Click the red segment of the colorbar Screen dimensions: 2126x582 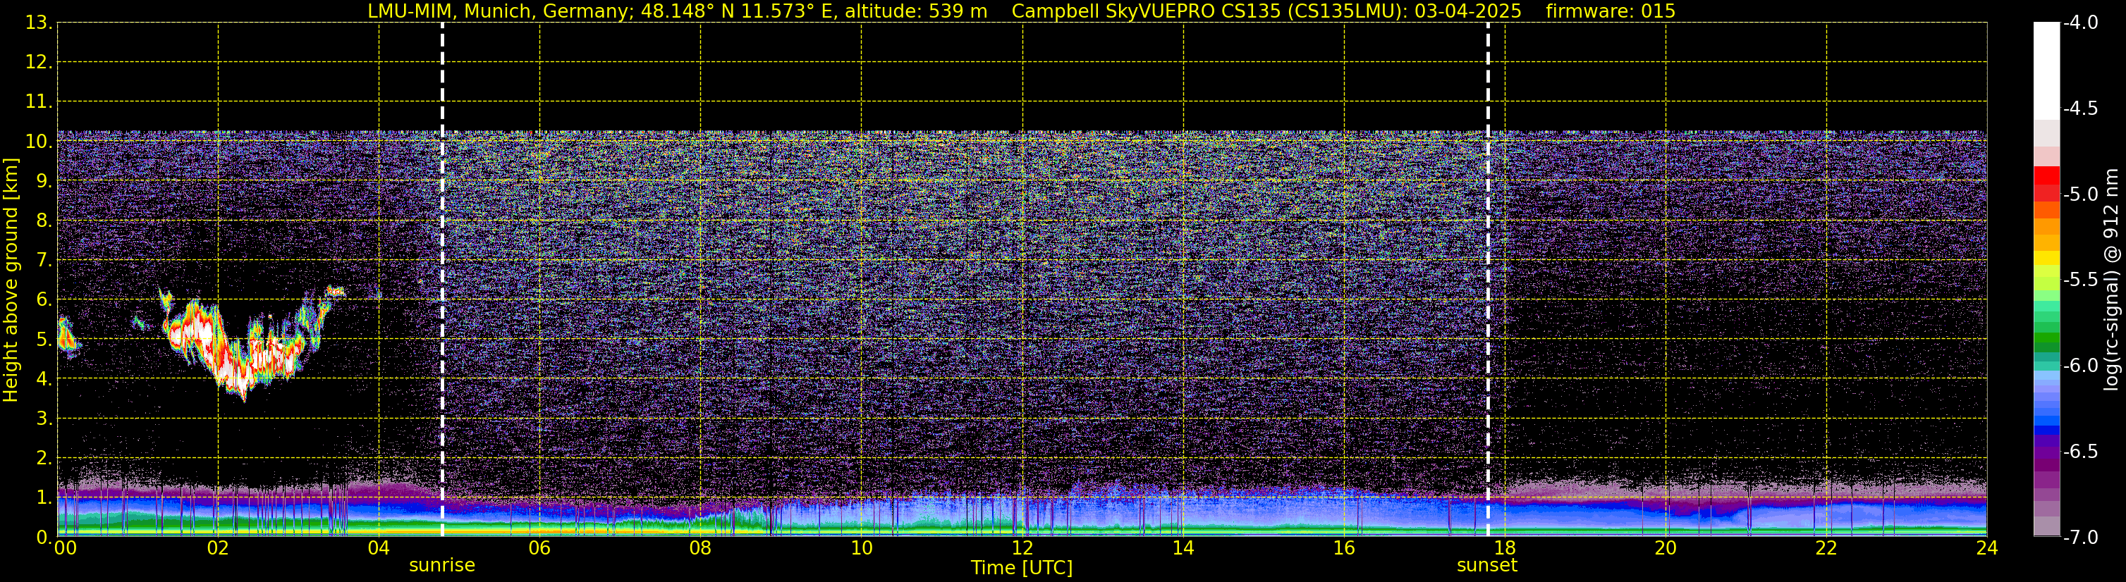pos(2046,175)
